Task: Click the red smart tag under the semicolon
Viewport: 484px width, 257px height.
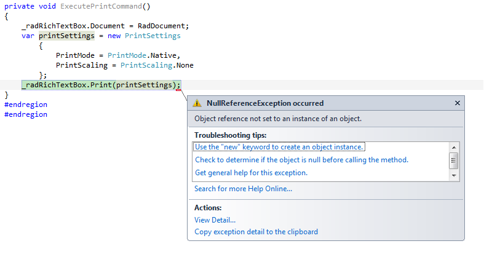Action: point(177,89)
